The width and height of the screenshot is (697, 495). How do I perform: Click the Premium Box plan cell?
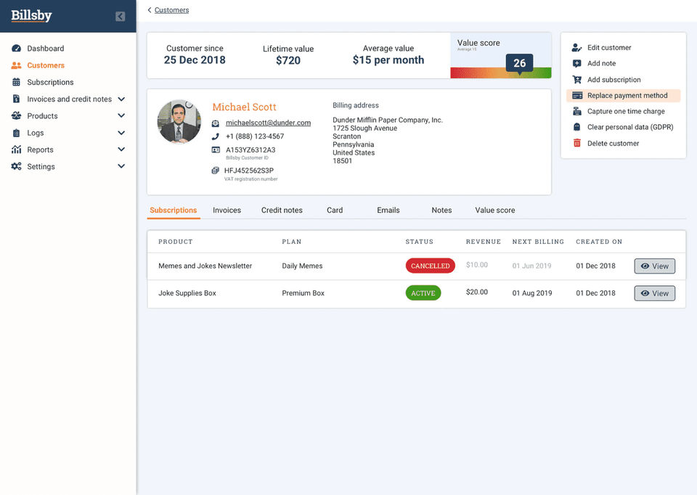coord(303,293)
